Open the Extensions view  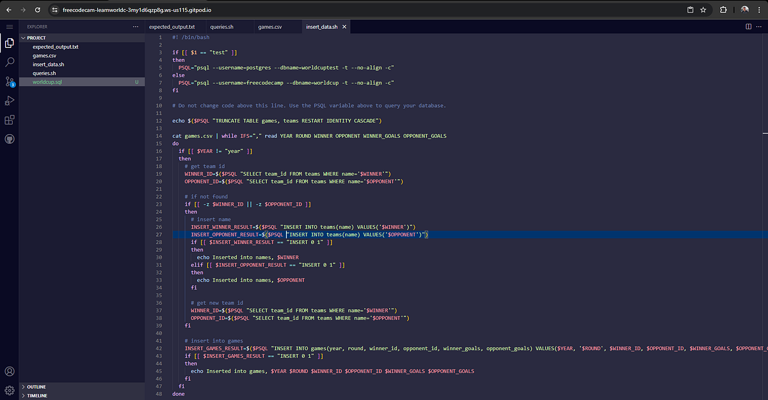(x=9, y=119)
